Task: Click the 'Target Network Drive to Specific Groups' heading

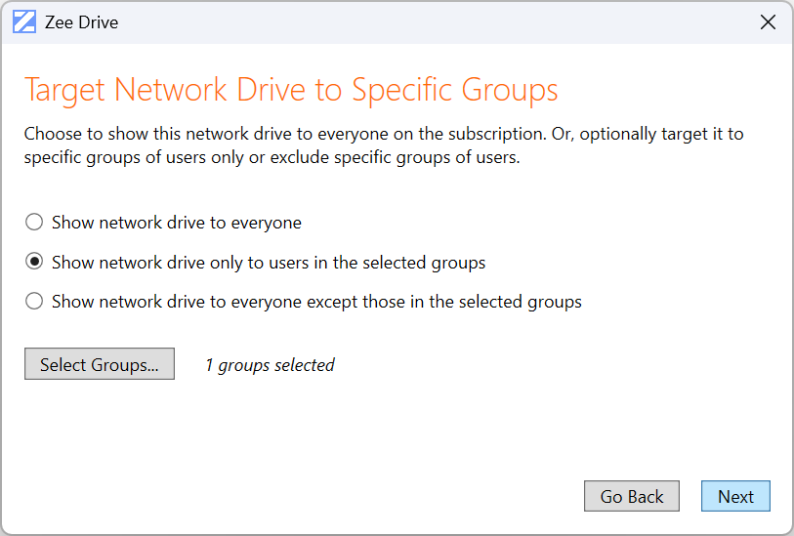Action: tap(290, 90)
